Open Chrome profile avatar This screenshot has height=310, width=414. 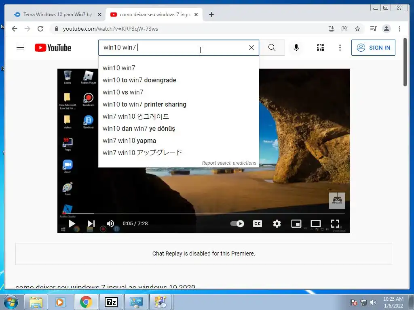(386, 29)
